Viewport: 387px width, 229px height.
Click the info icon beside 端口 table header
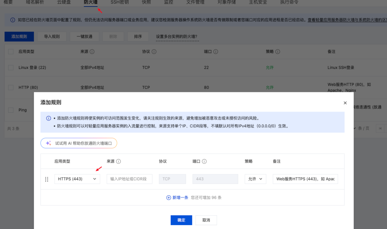(x=216, y=52)
